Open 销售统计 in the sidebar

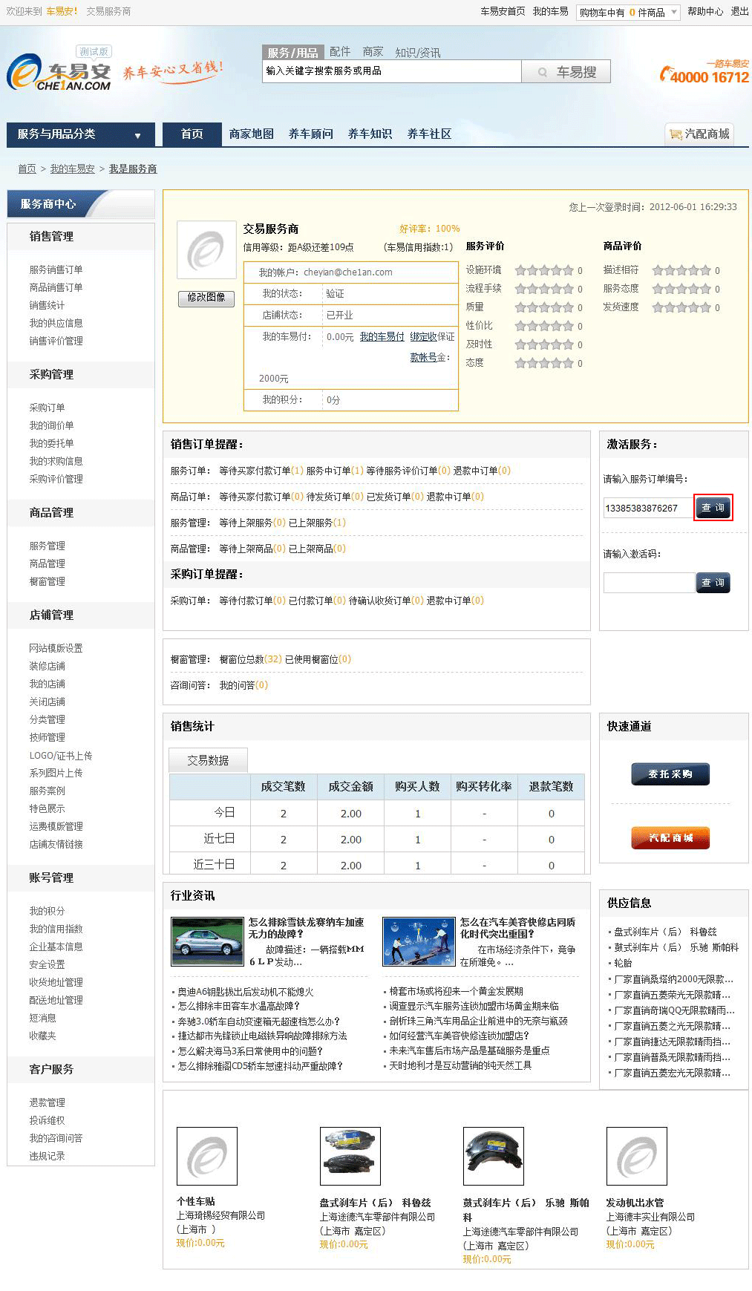[47, 305]
